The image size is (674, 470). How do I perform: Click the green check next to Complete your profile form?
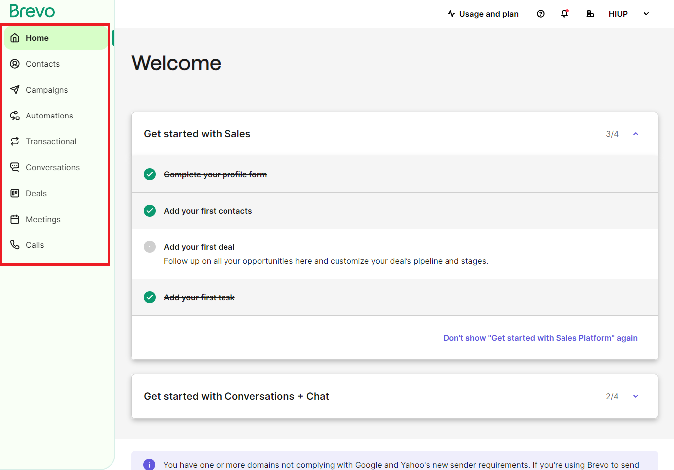point(150,174)
